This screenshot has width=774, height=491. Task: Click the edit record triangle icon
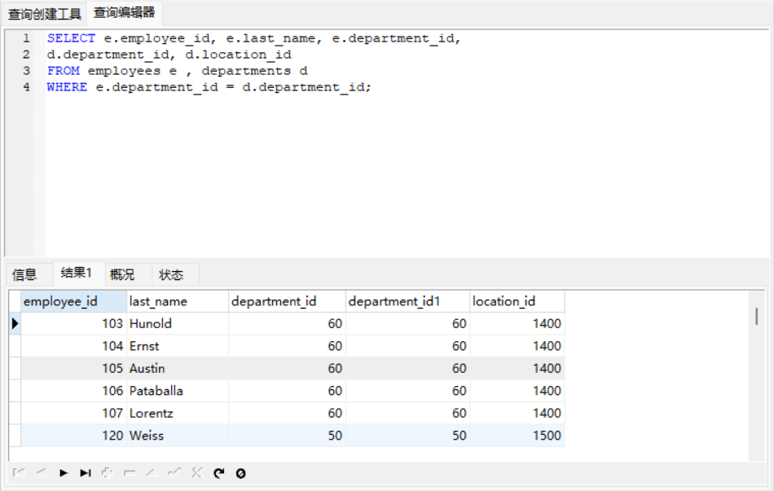[152, 473]
